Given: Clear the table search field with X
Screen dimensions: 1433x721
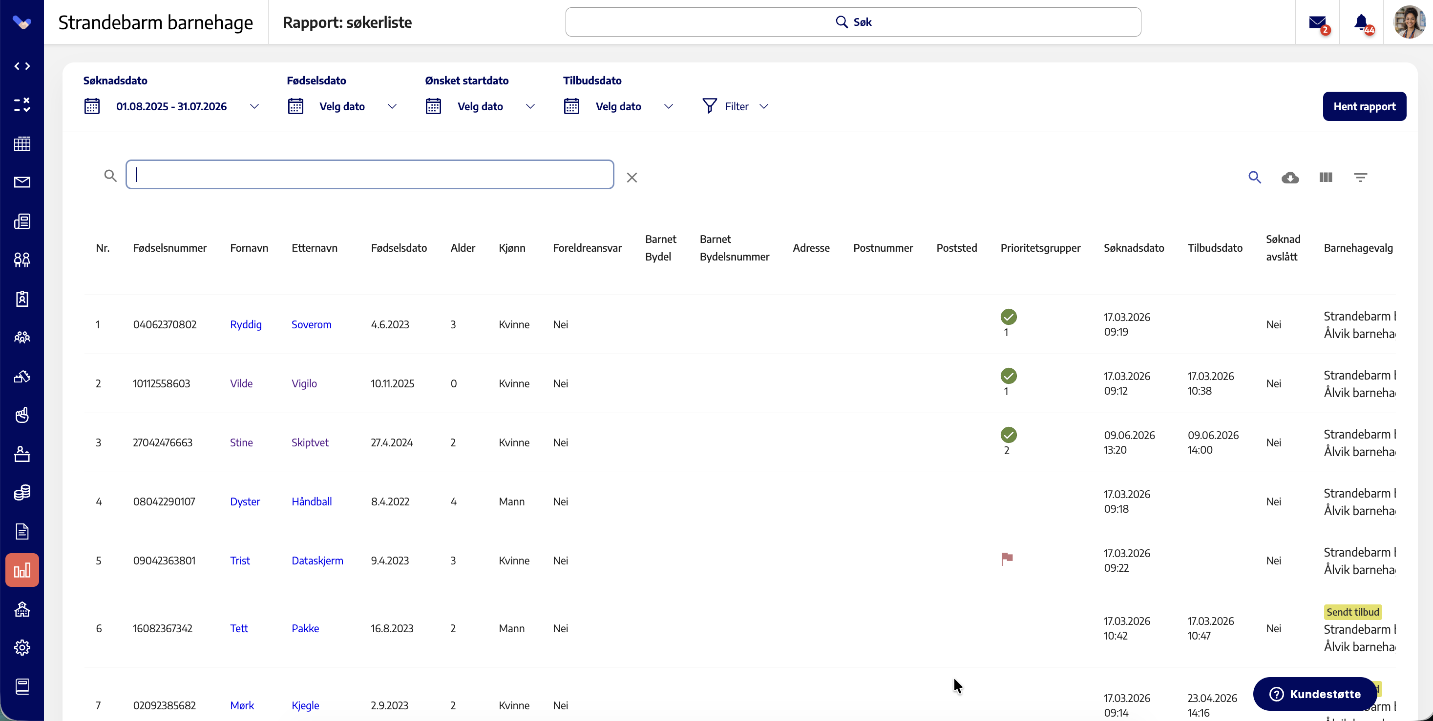Looking at the screenshot, I should pyautogui.click(x=632, y=178).
